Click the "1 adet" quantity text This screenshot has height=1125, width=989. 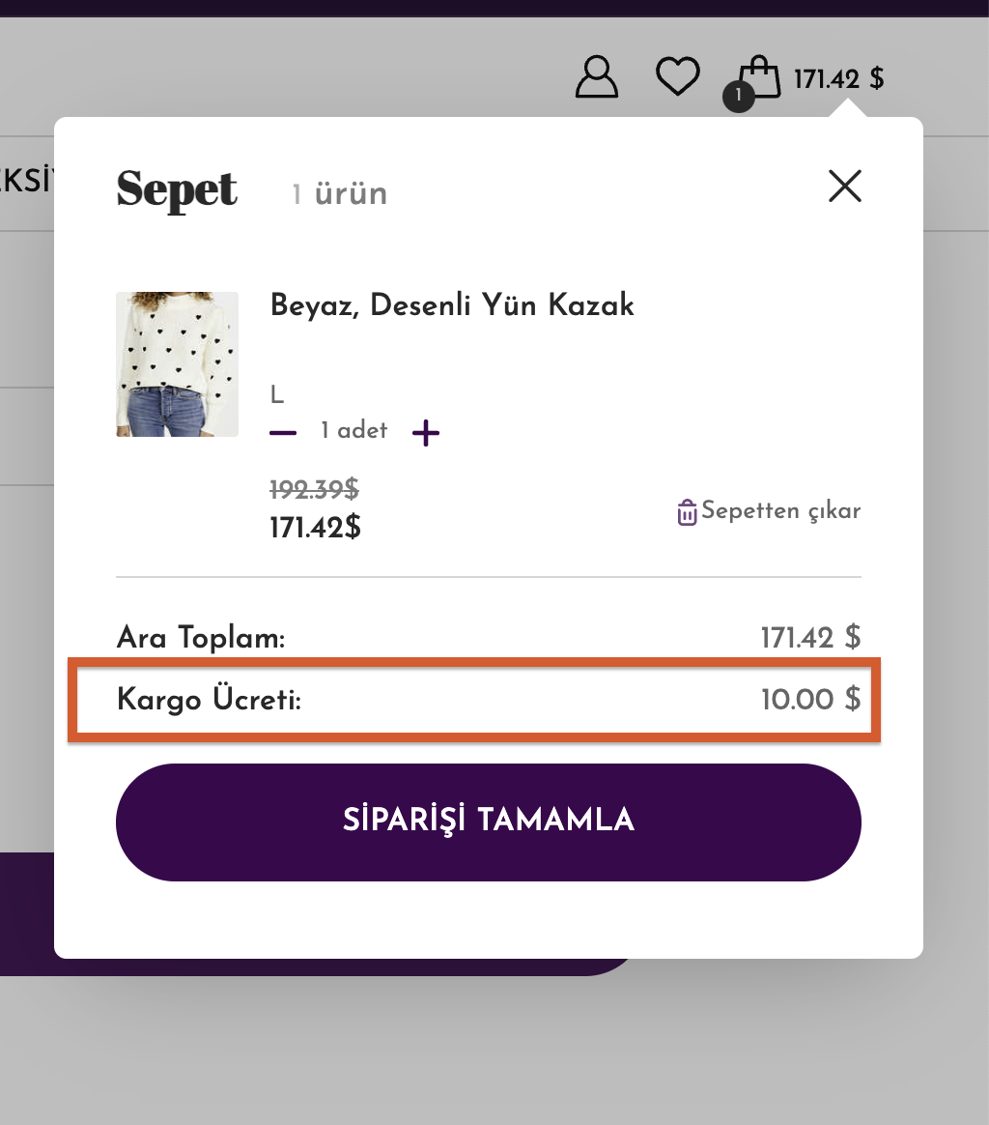353,431
